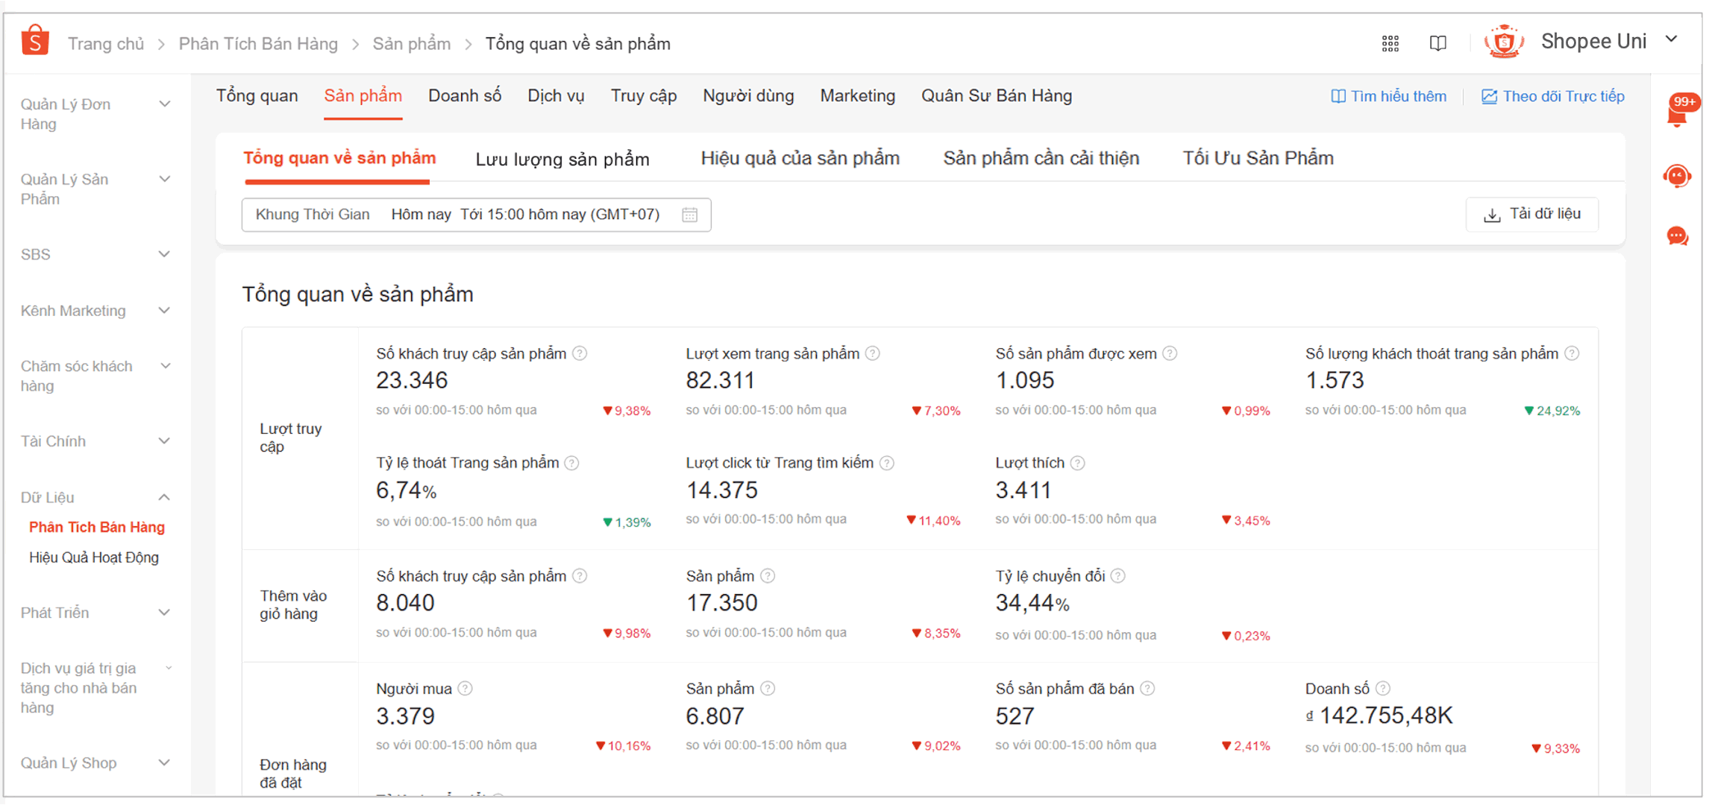Screen dimensions: 1709x805
Task: Click the Shopee logo icon
Action: click(x=34, y=41)
